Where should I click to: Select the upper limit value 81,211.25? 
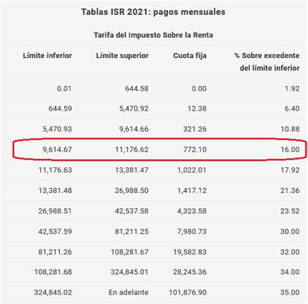132,232
